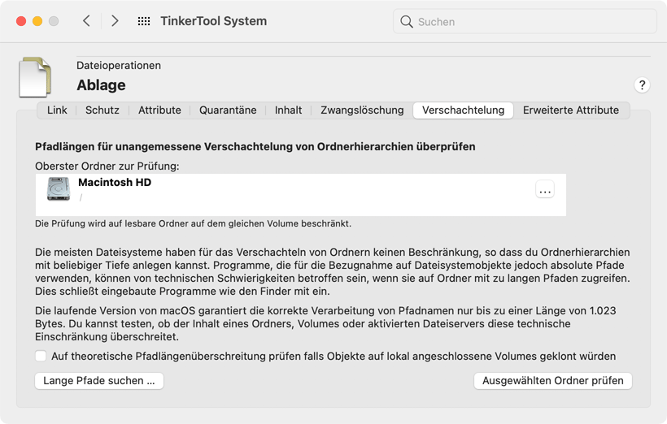Close the window with red button
The image size is (667, 424).
[x=21, y=21]
